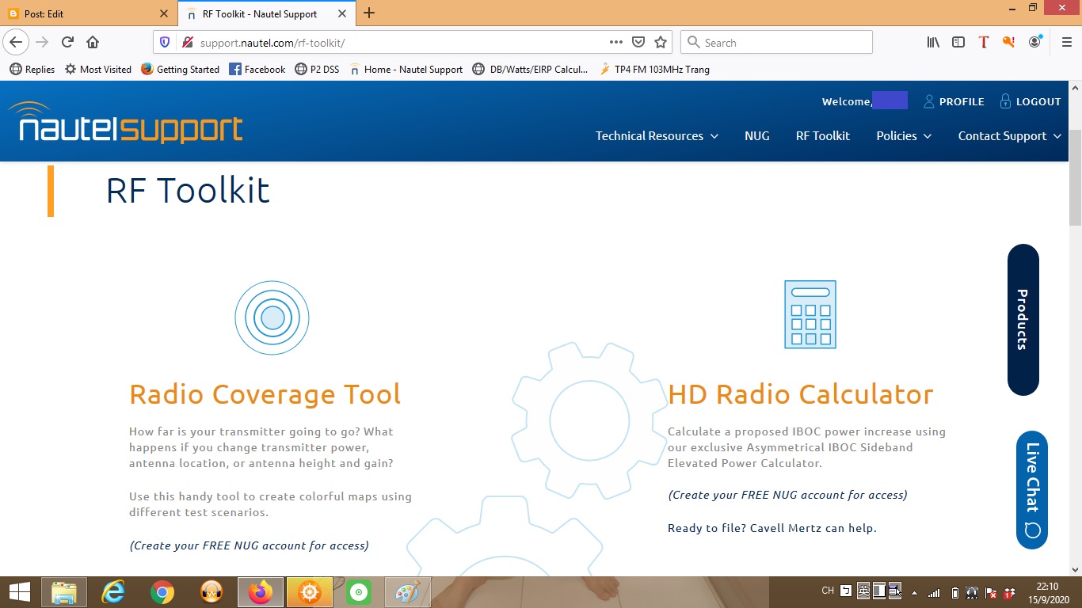Open the HD Radio Calculator heading link
The width and height of the screenshot is (1082, 608).
point(801,394)
